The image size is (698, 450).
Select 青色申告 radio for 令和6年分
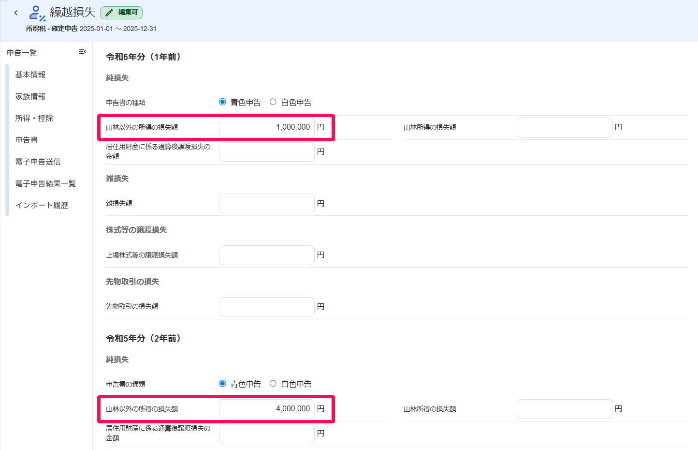coord(222,102)
